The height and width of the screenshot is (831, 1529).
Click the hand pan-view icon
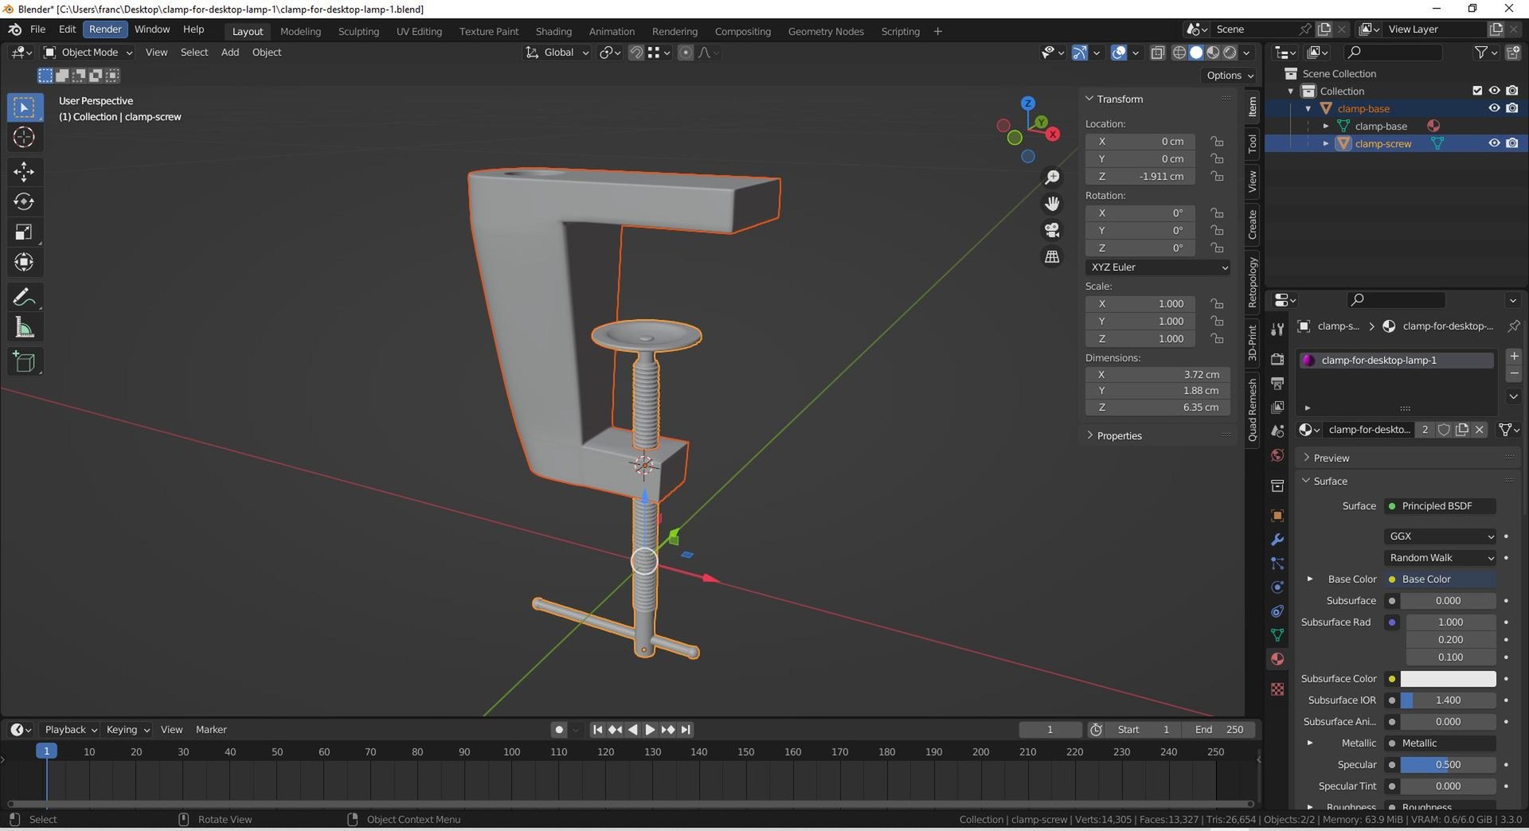[x=1052, y=204]
